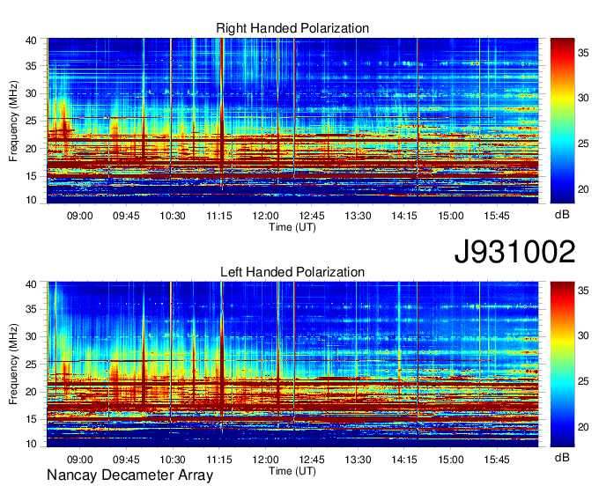Screen dimensions: 599x486
Task: Click the 11:15 tick on Left Handed time axis
Action: [218, 460]
